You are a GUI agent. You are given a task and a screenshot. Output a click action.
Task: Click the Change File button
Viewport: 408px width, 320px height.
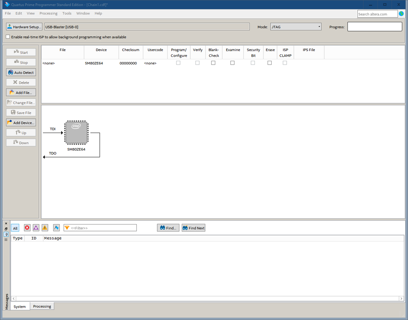(x=21, y=103)
